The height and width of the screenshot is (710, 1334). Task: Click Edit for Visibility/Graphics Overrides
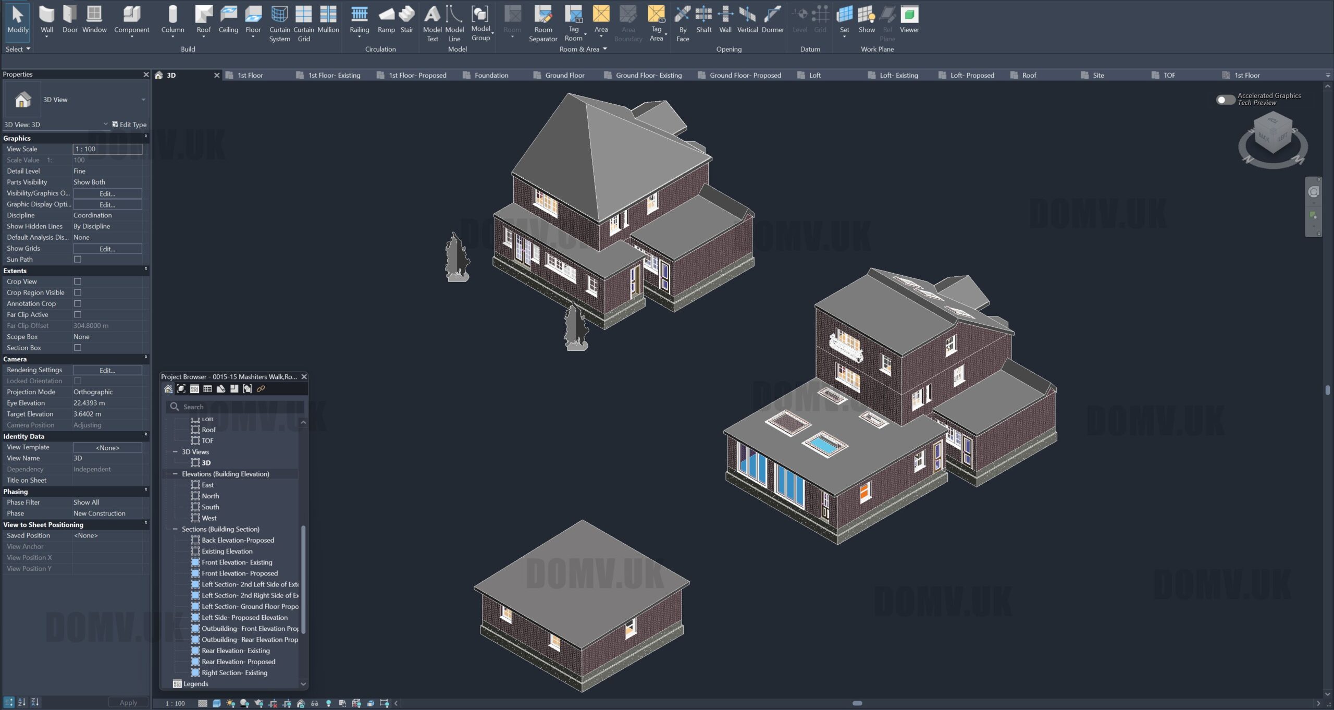(x=107, y=193)
